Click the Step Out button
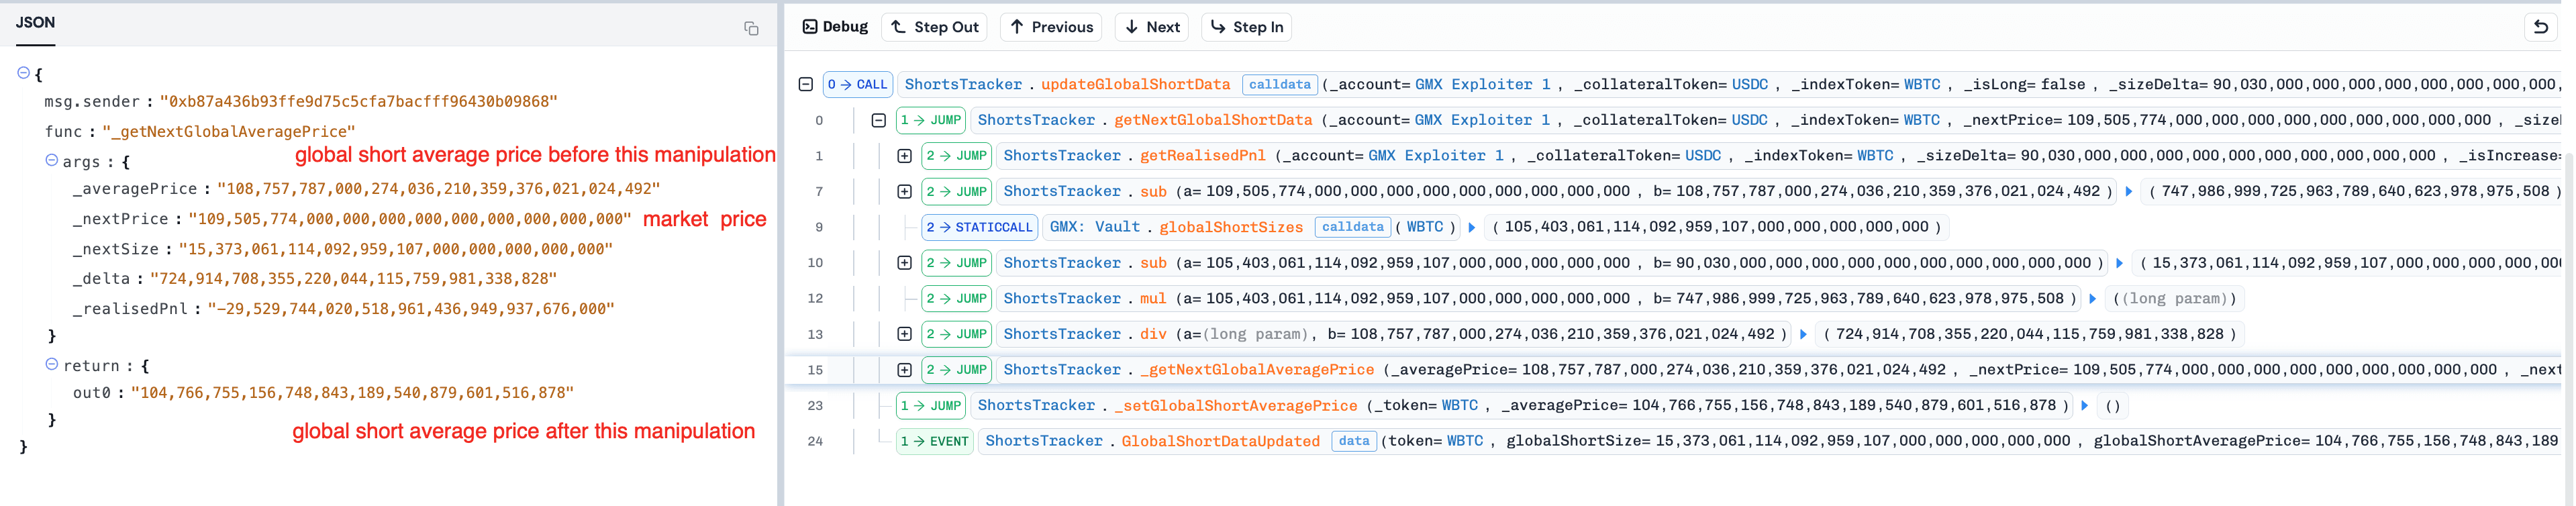The image size is (2576, 506). [x=934, y=27]
